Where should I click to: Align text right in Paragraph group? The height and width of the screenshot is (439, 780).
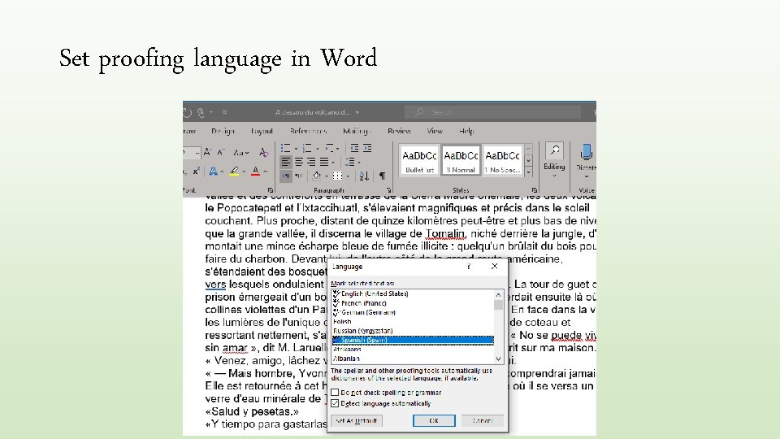(x=311, y=162)
